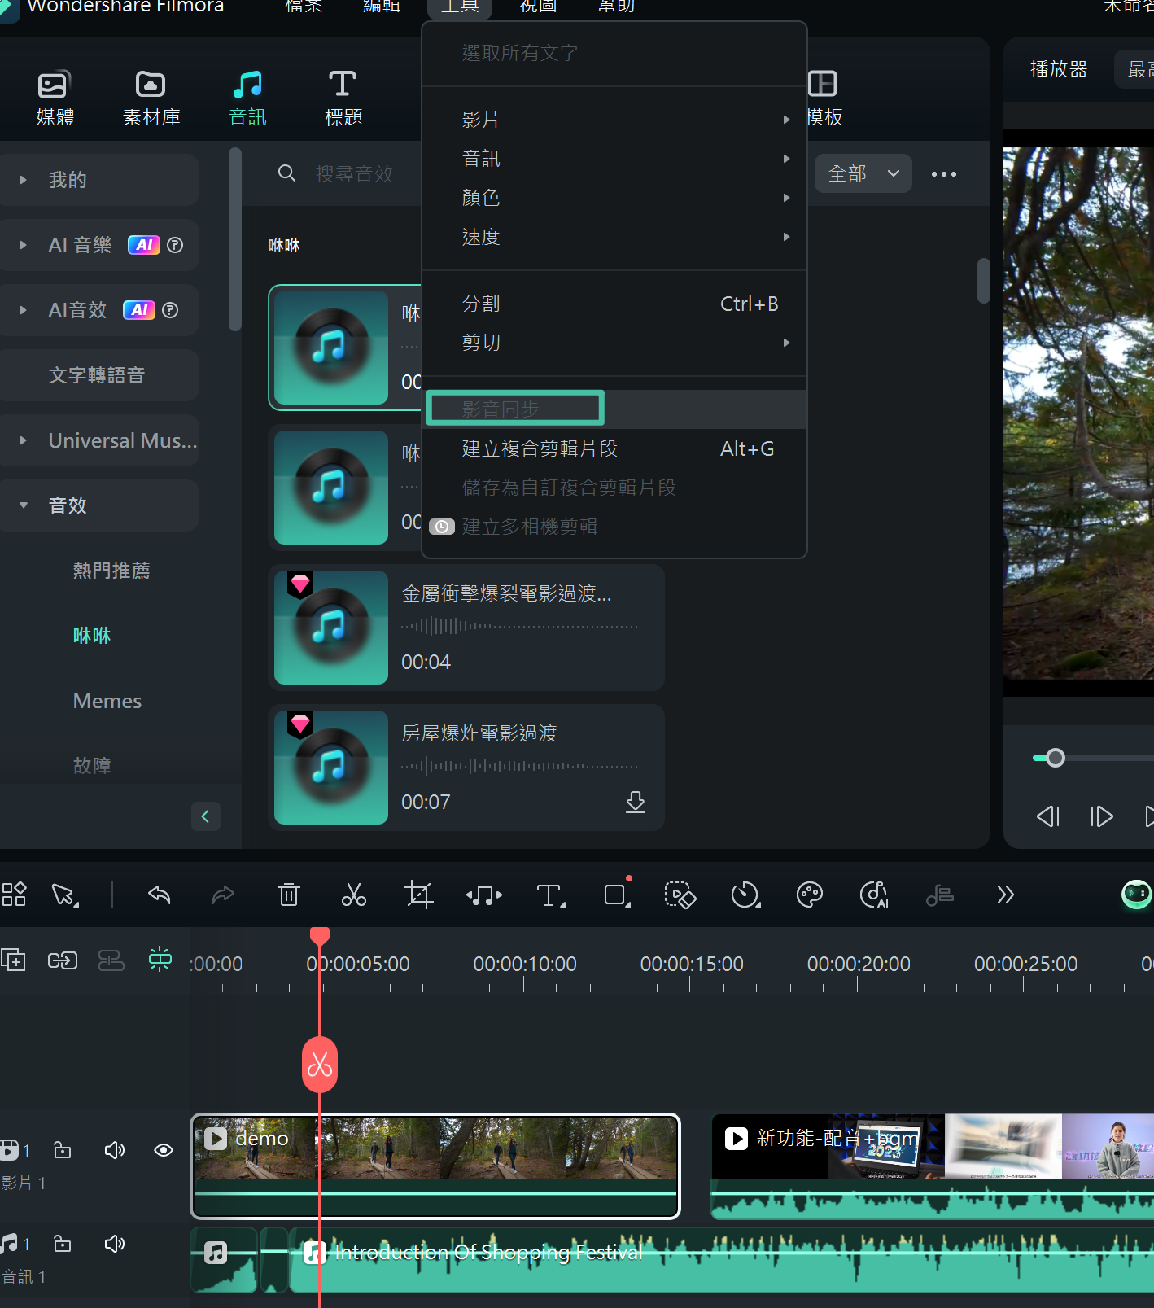
Task: Select the Memes sound category
Action: pos(107,701)
